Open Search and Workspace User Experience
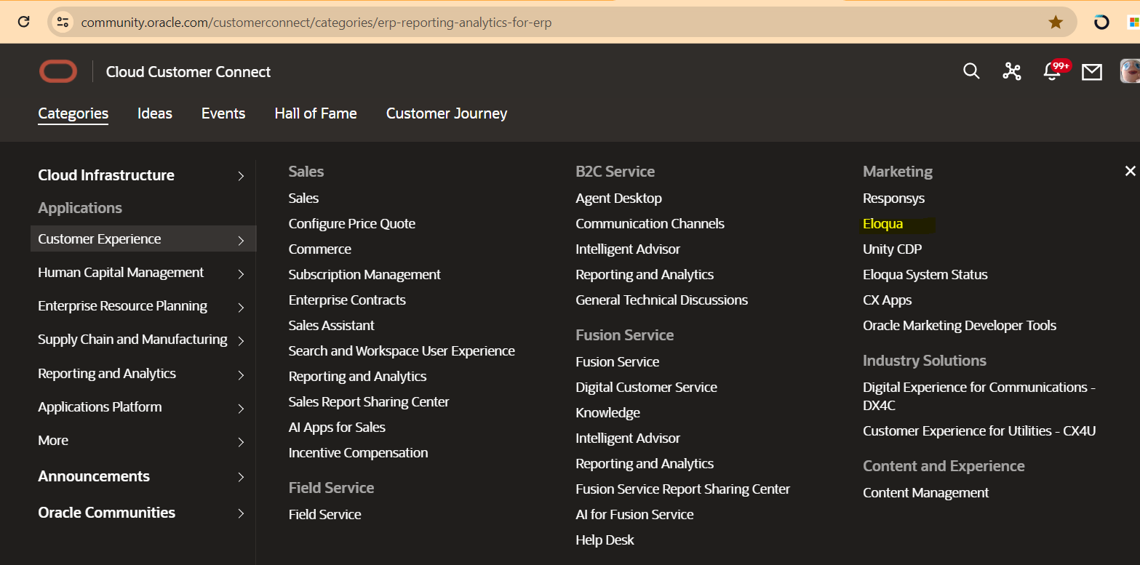The image size is (1140, 565). 402,350
